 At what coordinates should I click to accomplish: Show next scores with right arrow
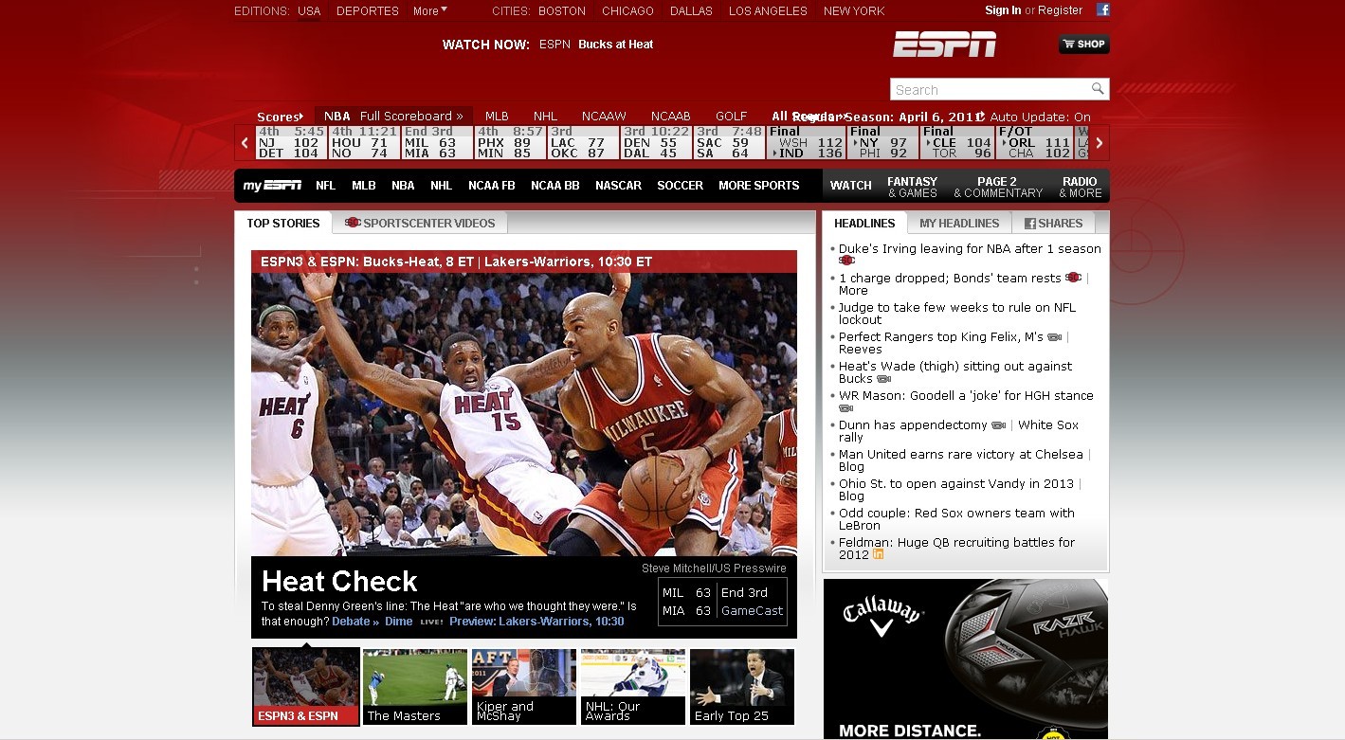pyautogui.click(x=1100, y=143)
